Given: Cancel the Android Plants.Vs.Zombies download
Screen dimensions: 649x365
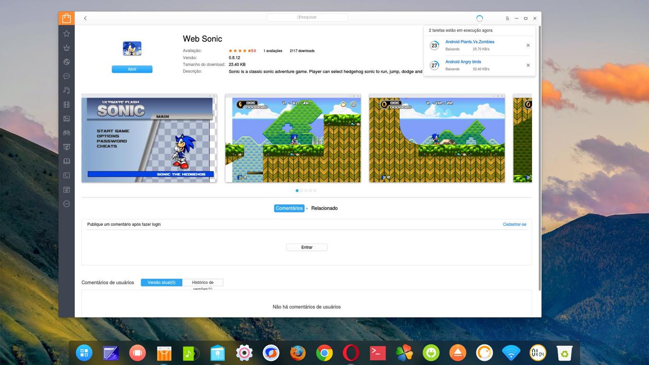Looking at the screenshot, I should (528, 46).
